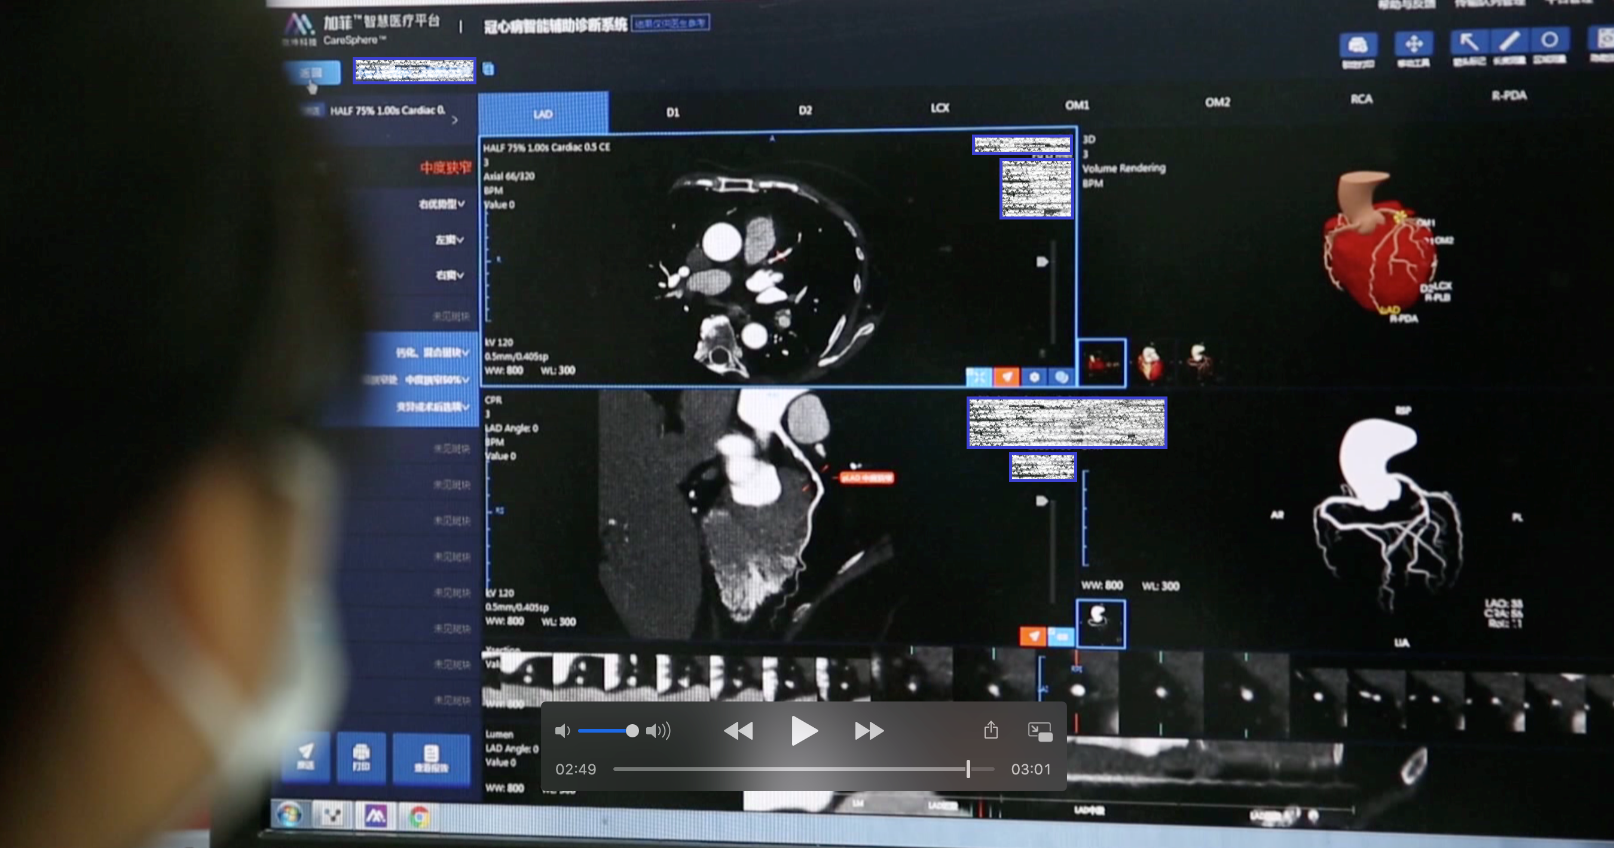Click the overlapping circles icon in axial view
Image resolution: width=1614 pixels, height=848 pixels.
click(x=1062, y=377)
